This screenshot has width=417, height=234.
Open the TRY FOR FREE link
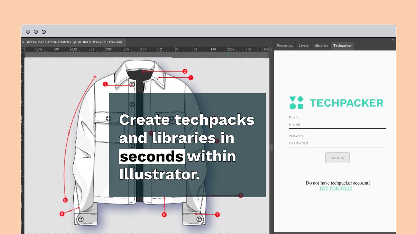point(336,188)
